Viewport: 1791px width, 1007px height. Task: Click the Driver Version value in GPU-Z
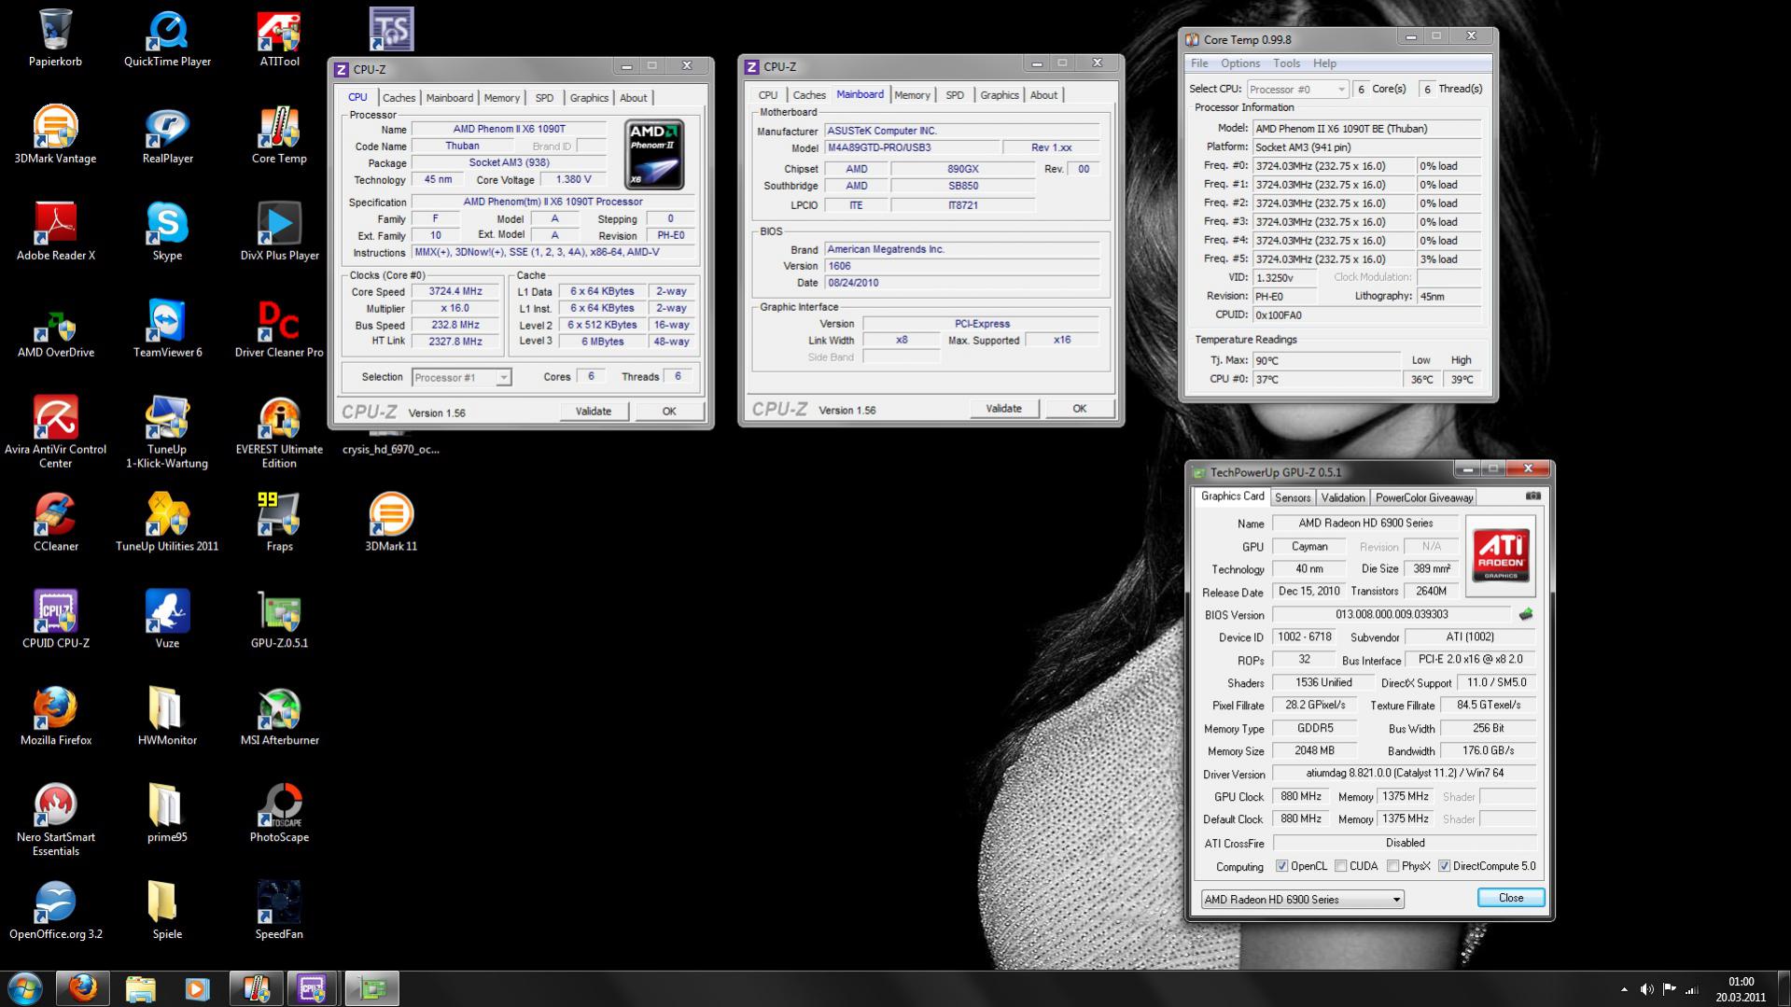pyautogui.click(x=1405, y=774)
